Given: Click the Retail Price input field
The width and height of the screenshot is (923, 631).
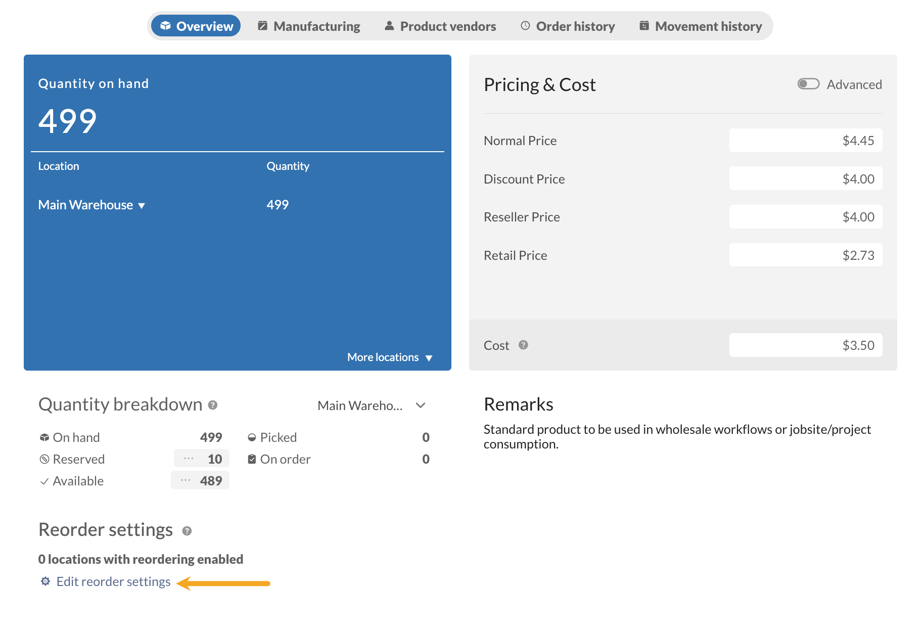Looking at the screenshot, I should pyautogui.click(x=805, y=255).
